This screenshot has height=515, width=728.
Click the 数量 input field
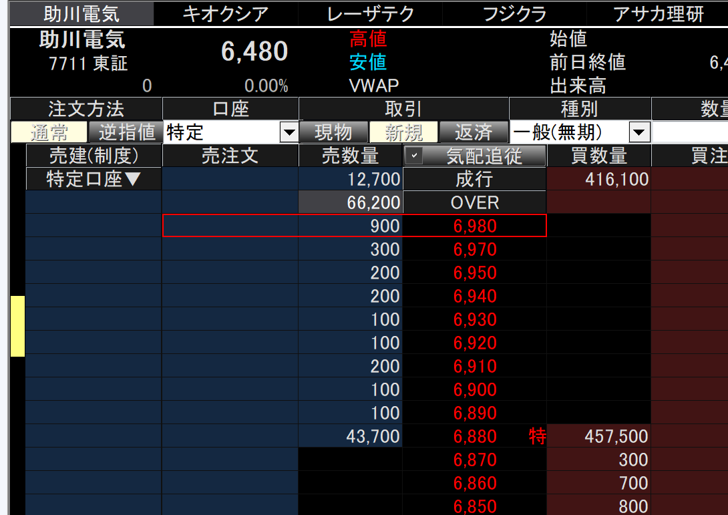tap(690, 132)
